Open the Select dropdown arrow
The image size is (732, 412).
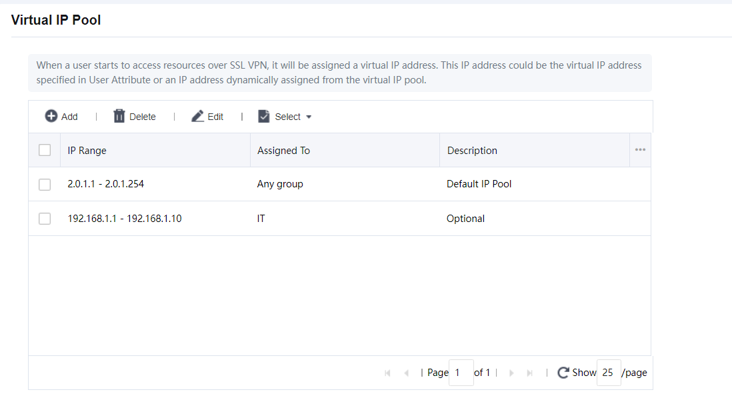309,117
